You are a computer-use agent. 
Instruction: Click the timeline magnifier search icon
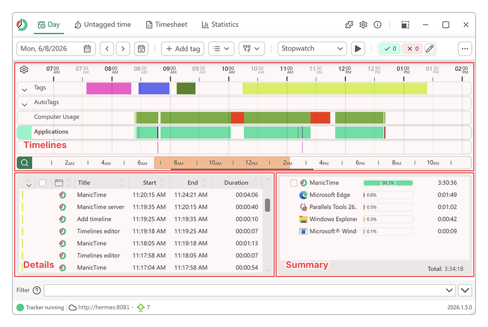click(25, 163)
